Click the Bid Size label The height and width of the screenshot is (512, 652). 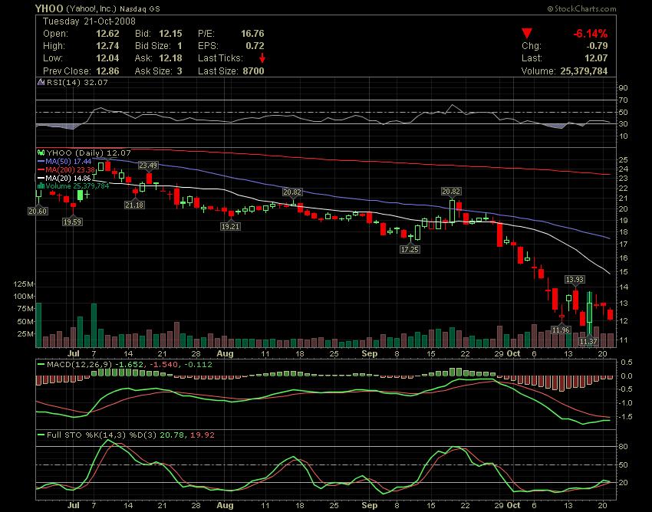(153, 46)
